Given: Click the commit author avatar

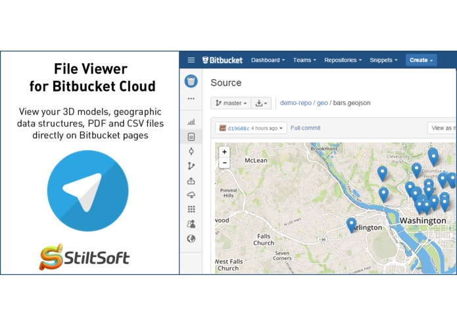Looking at the screenshot, I should click(223, 128).
